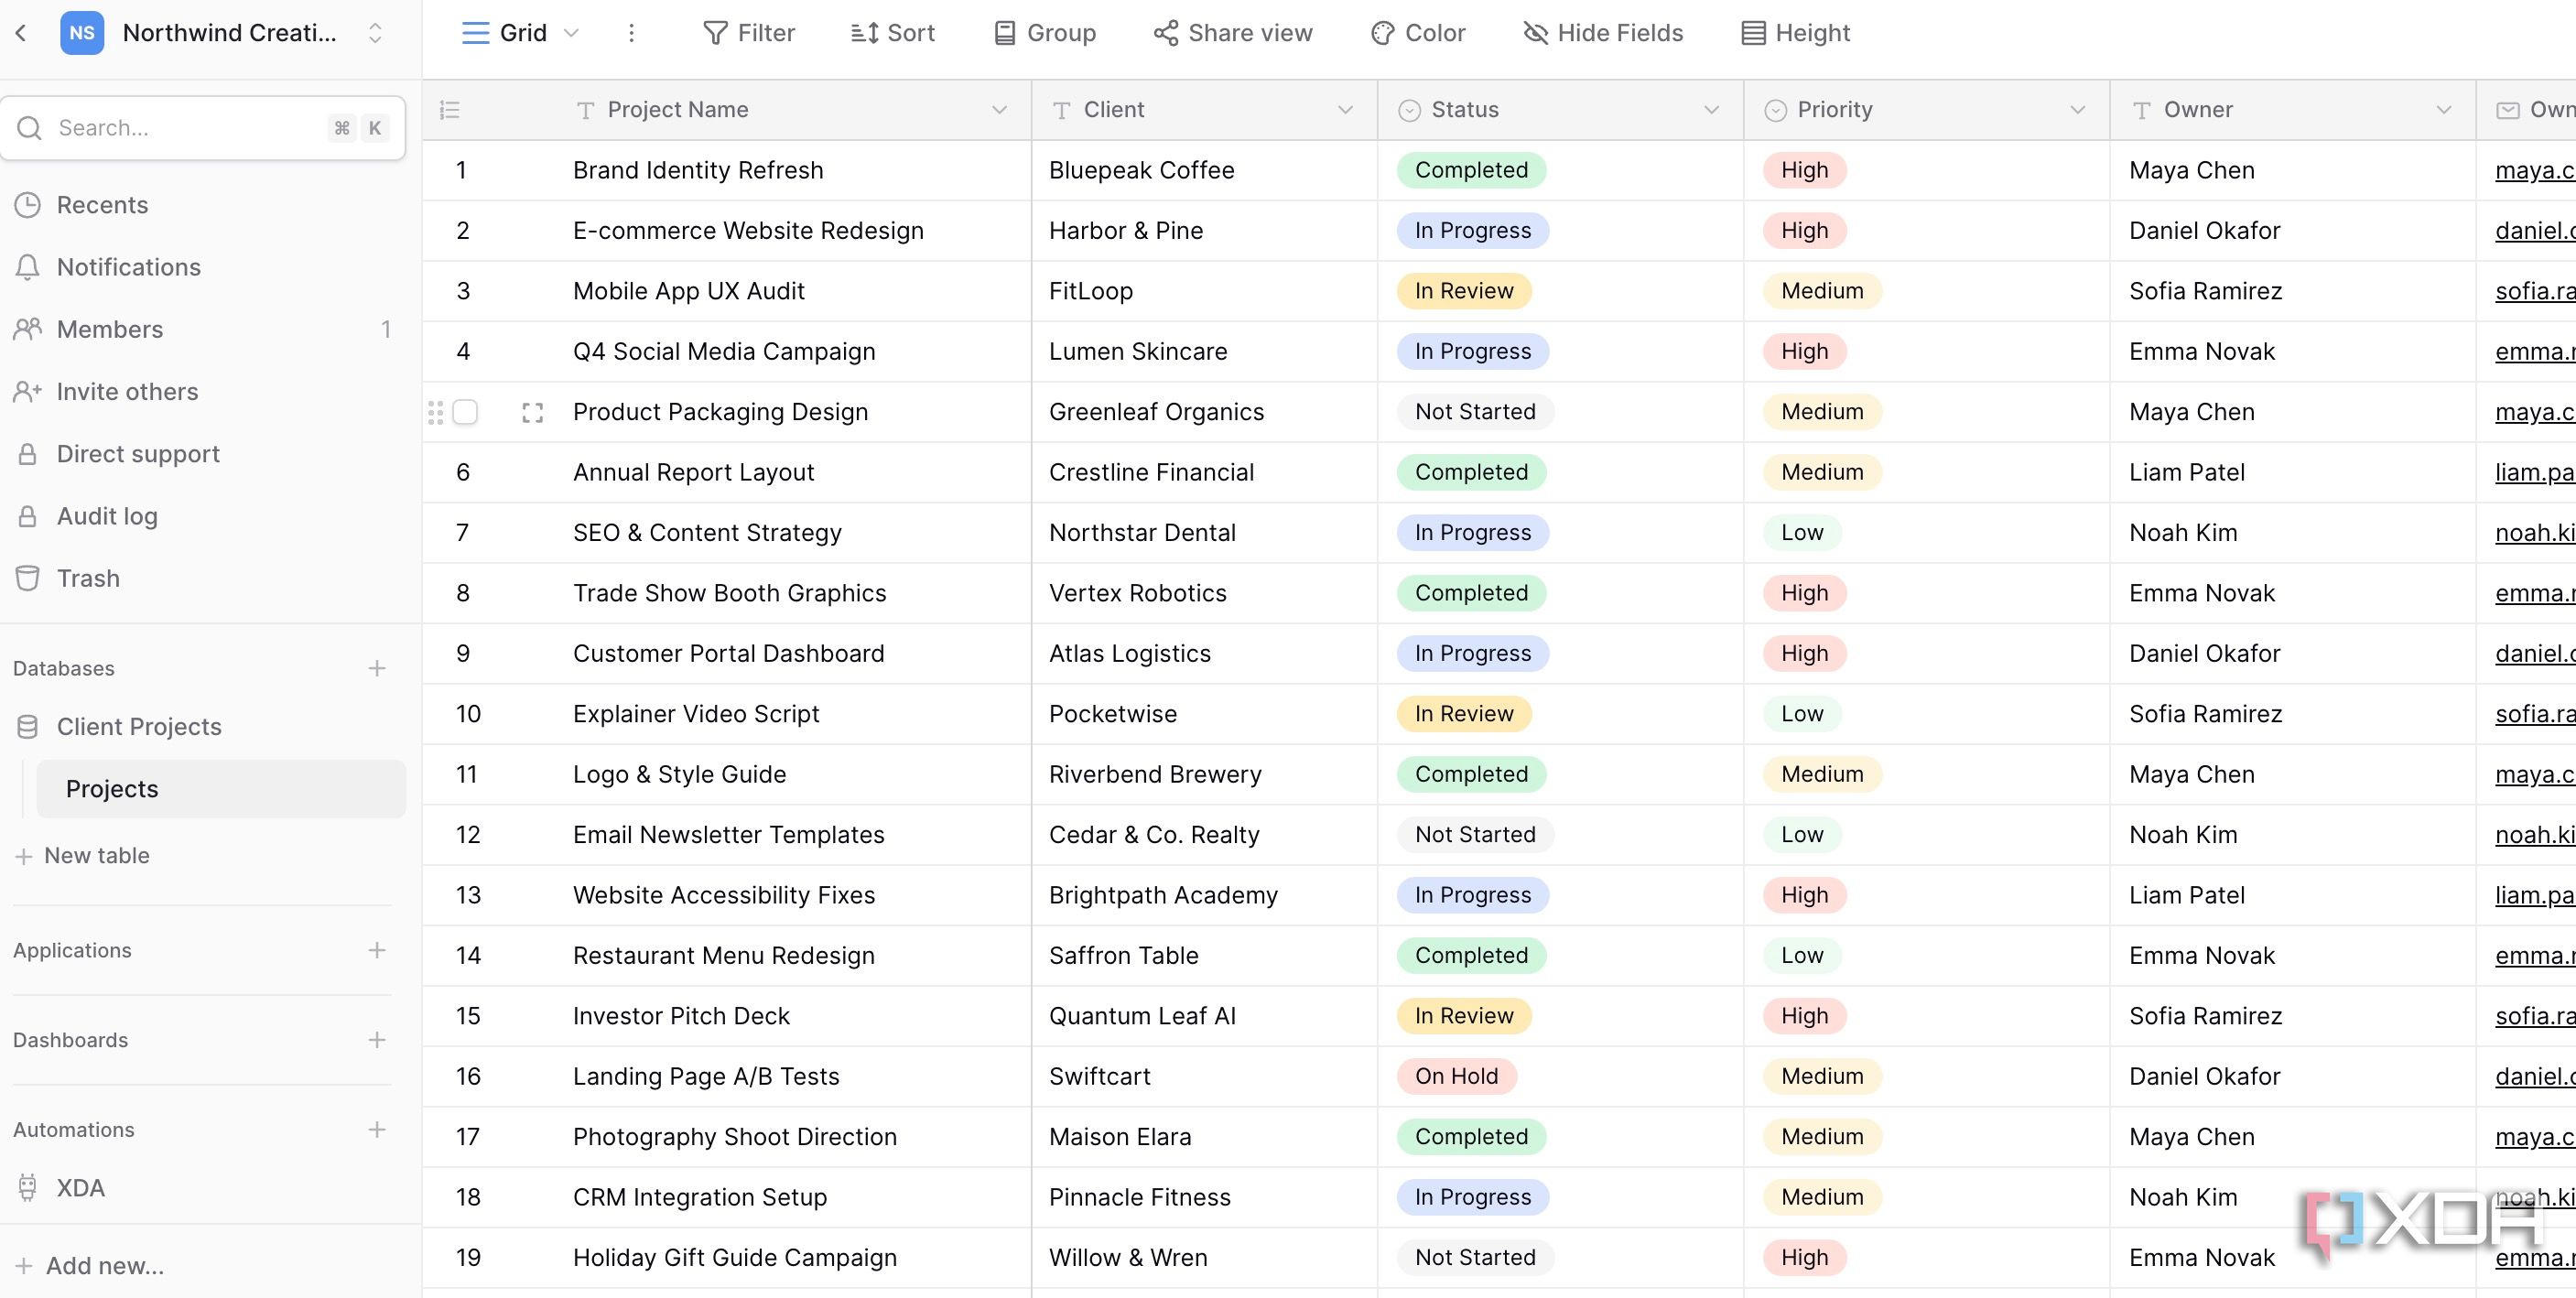
Task: Click Share view in the toolbar
Action: (x=1233, y=33)
